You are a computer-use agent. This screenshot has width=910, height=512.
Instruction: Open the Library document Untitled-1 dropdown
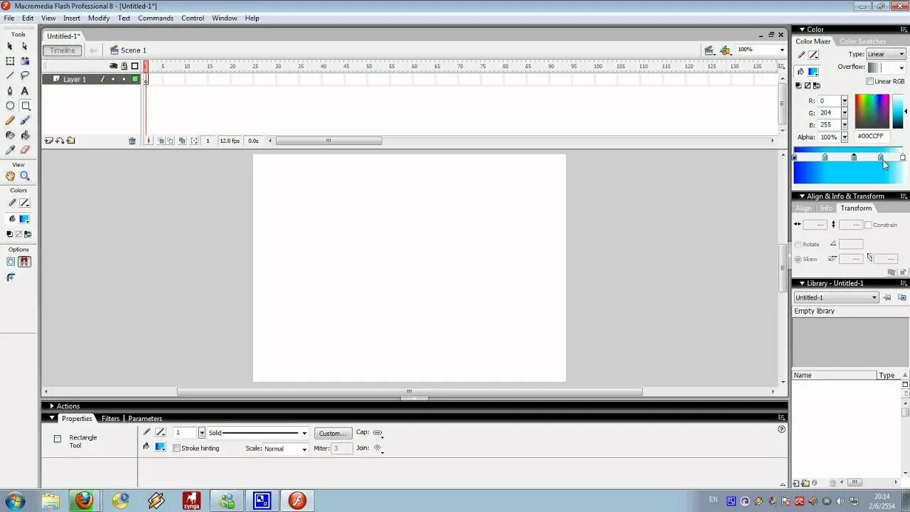pyautogui.click(x=836, y=297)
